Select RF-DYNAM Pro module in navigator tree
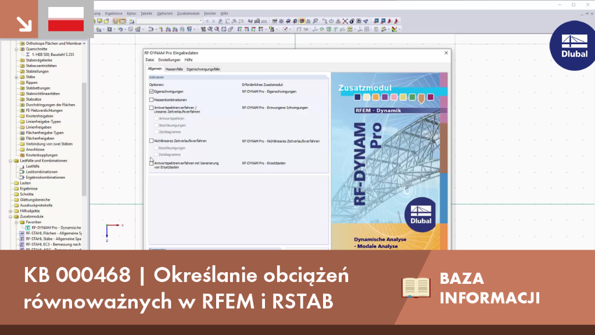This screenshot has height=335, width=595. tap(56, 227)
